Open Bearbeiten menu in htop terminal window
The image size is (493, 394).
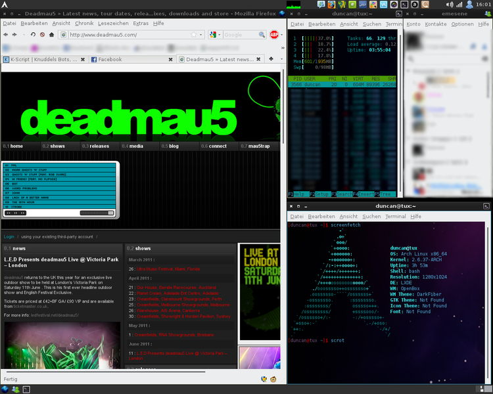[x=321, y=24]
